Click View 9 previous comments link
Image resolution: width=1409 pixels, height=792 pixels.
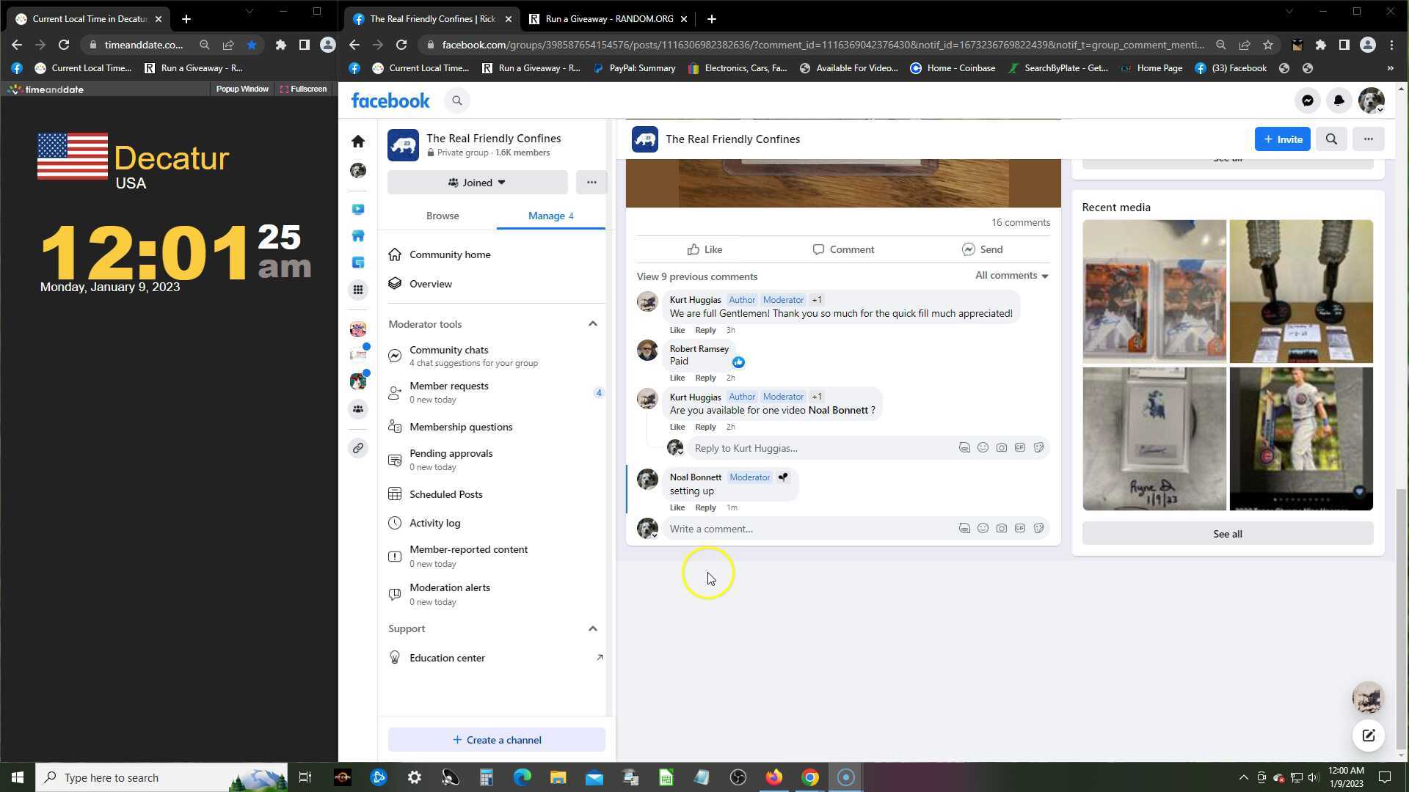pyautogui.click(x=696, y=276)
